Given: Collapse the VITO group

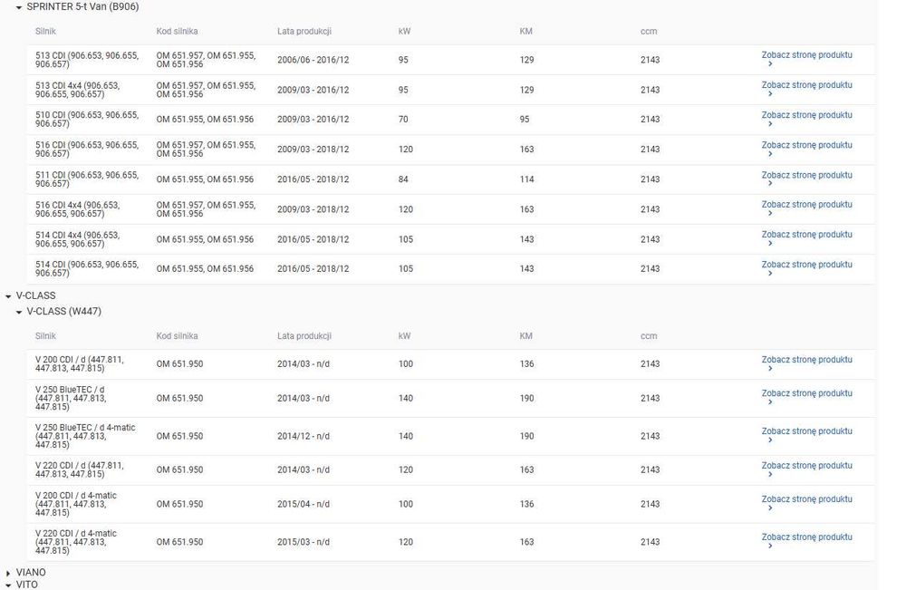Looking at the screenshot, I should [x=8, y=585].
